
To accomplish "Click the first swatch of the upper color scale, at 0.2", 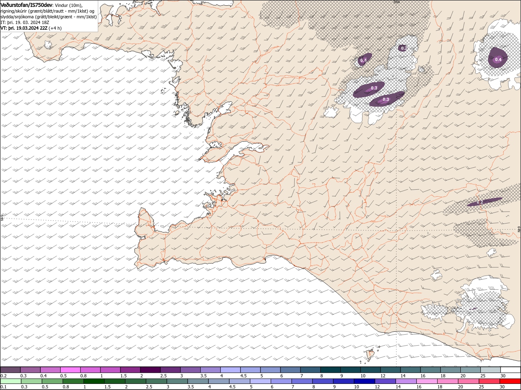I will [10, 370].
